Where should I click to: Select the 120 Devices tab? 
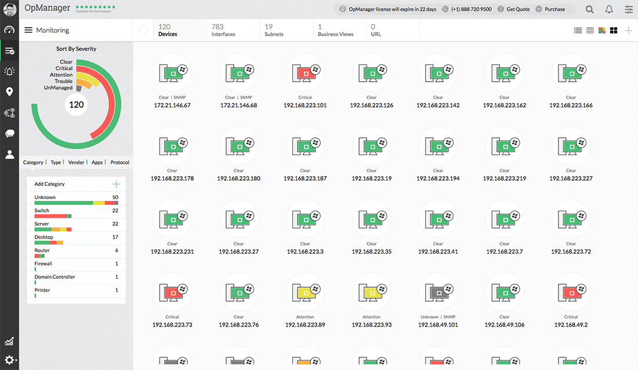click(180, 30)
